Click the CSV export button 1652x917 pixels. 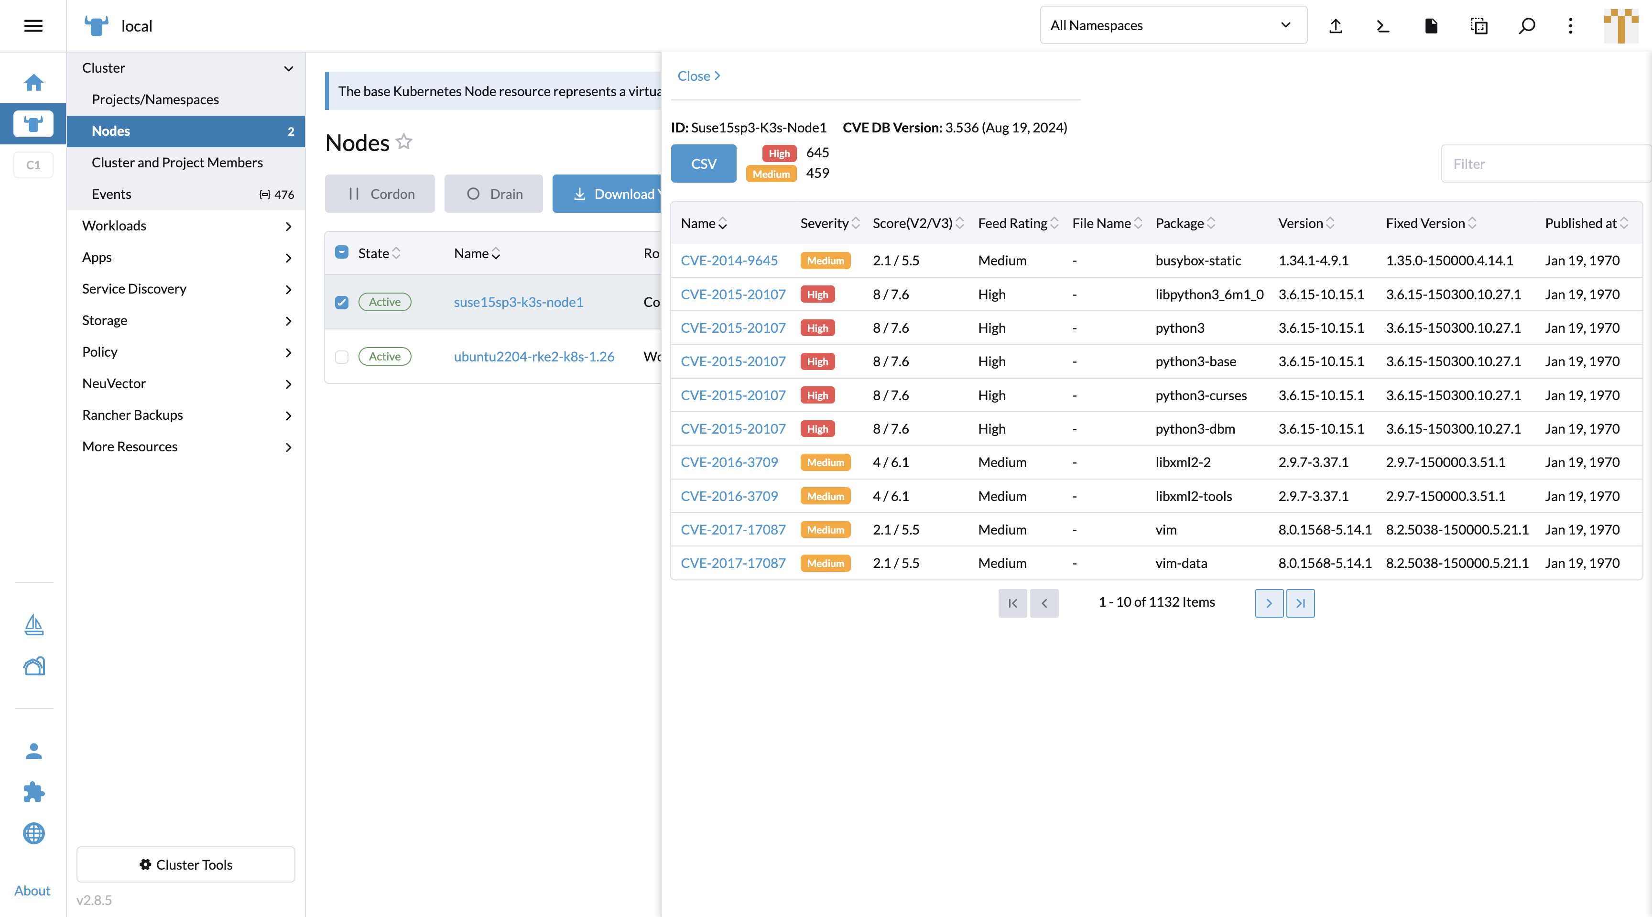(704, 164)
